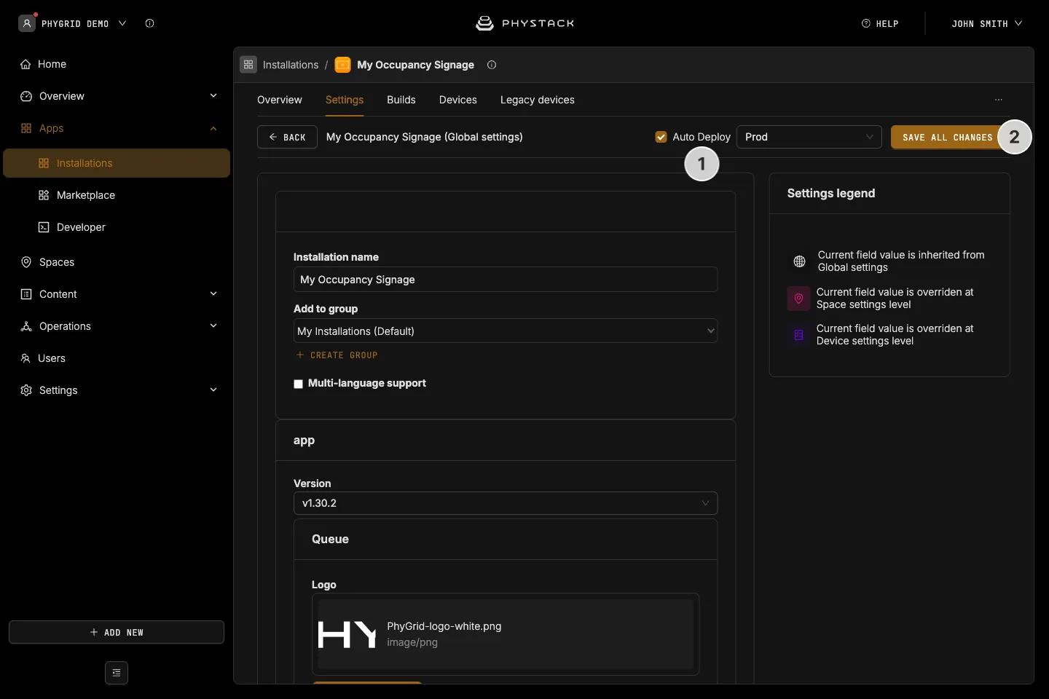Switch to the Legacy devices tab
The height and width of the screenshot is (699, 1049).
(x=538, y=100)
